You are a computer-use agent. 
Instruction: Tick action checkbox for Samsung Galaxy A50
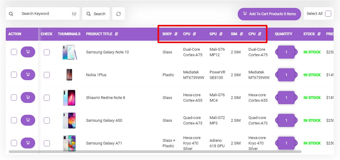pos(14,120)
